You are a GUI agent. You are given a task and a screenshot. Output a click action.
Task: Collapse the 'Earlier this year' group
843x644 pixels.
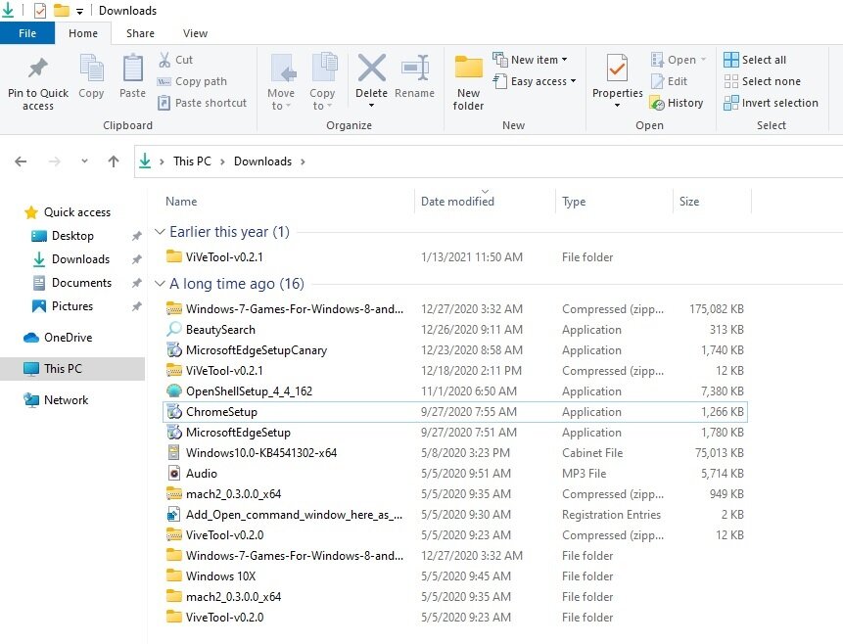coord(161,233)
